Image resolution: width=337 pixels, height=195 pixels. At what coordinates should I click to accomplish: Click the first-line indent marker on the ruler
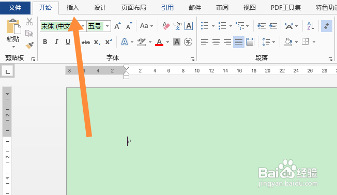coord(126,67)
